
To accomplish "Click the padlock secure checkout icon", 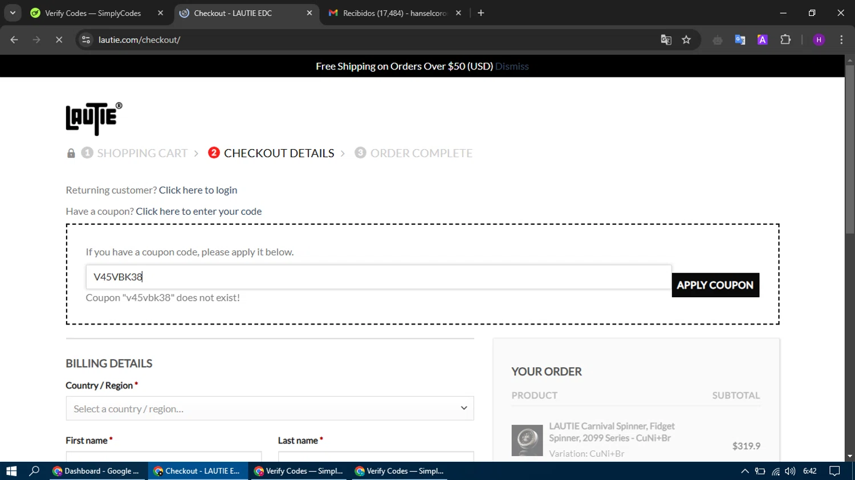I will [x=71, y=153].
